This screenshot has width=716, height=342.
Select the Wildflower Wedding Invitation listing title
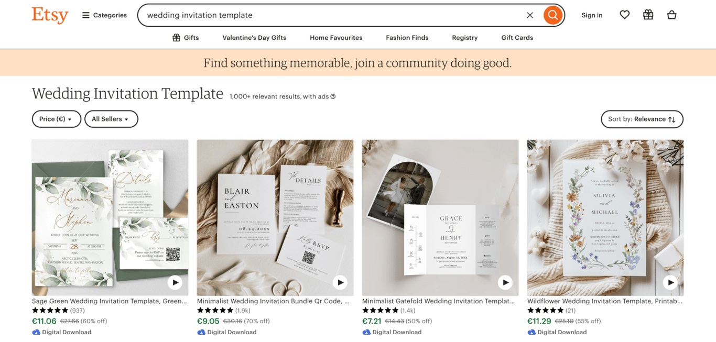click(x=604, y=301)
